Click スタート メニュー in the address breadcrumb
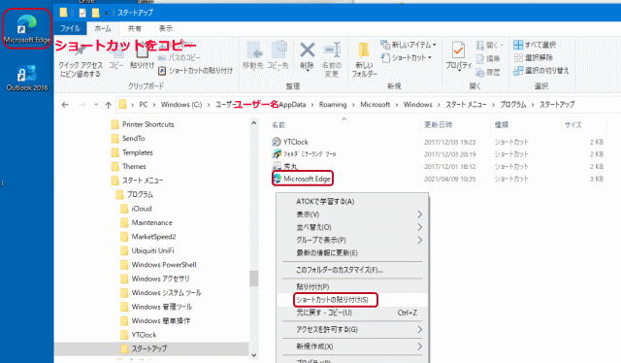Viewport: 621px width, 363px height. pos(466,105)
